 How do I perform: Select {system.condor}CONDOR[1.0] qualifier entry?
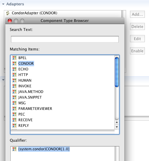pos(44,149)
